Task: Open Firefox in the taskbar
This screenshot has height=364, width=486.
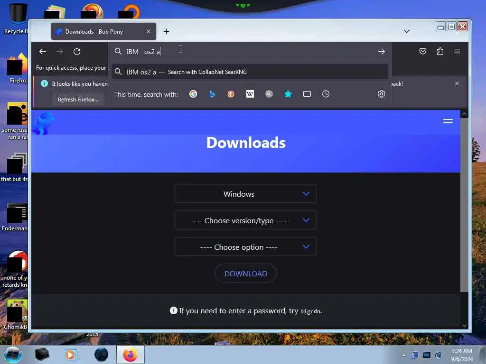Action: tap(130, 355)
